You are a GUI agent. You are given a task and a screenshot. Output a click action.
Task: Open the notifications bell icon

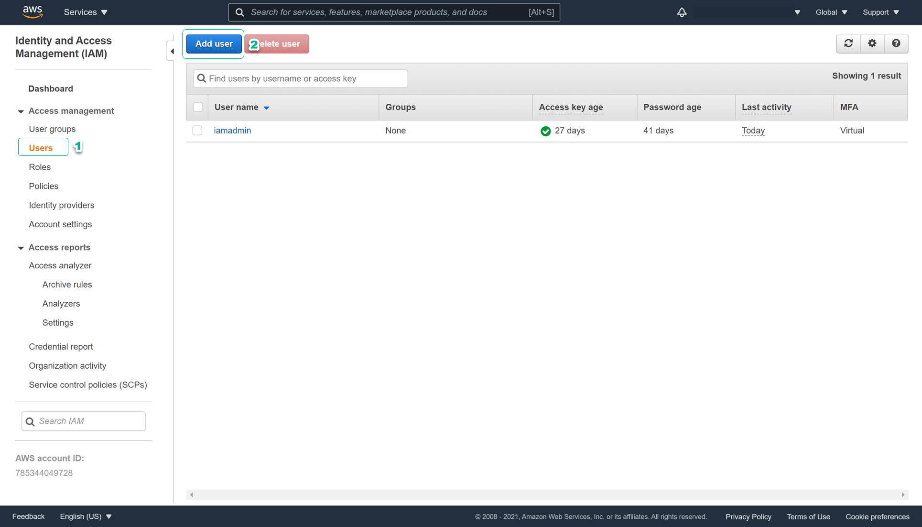click(x=682, y=12)
